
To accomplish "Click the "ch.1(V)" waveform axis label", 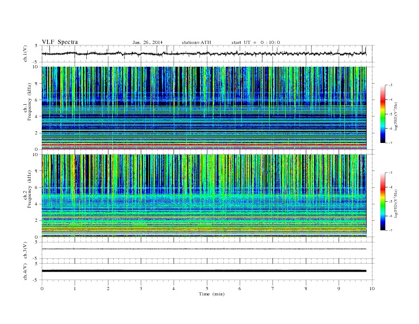I will [x=25, y=53].
